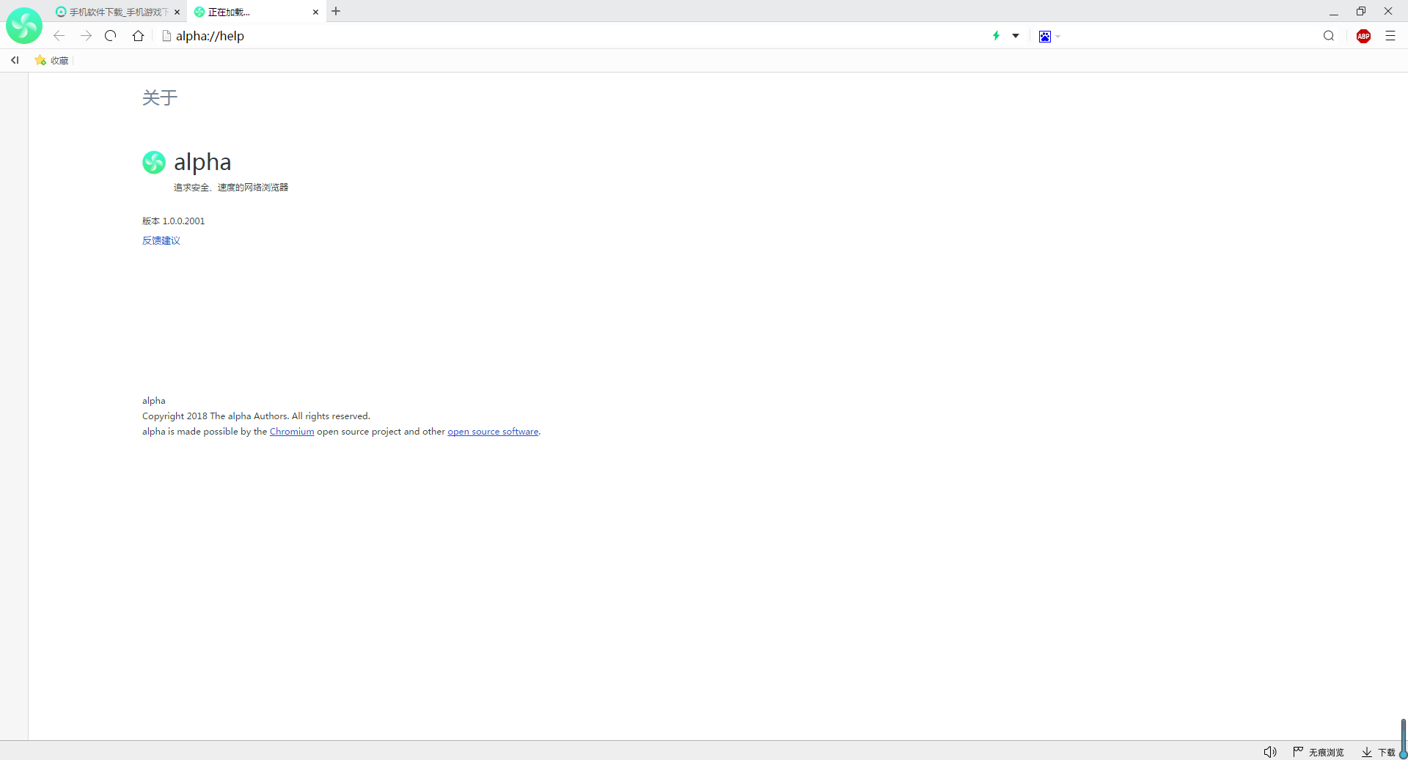This screenshot has width=1408, height=760.
Task: Click the 关于 page heading
Action: pos(160,97)
